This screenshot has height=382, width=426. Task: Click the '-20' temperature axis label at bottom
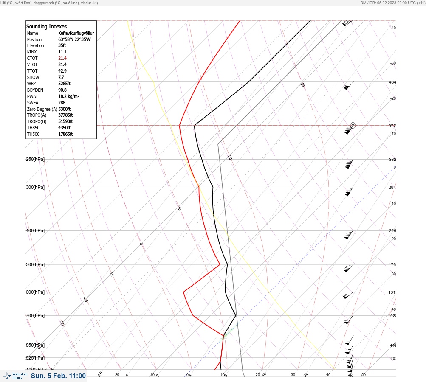pos(116,375)
